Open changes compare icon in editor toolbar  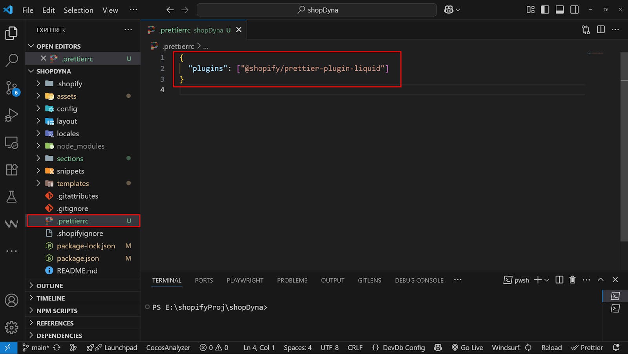pos(586,30)
